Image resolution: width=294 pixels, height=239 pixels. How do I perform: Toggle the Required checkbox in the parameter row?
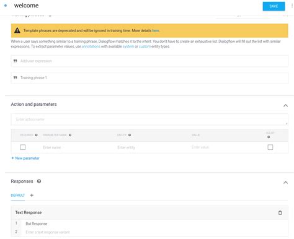(23, 147)
